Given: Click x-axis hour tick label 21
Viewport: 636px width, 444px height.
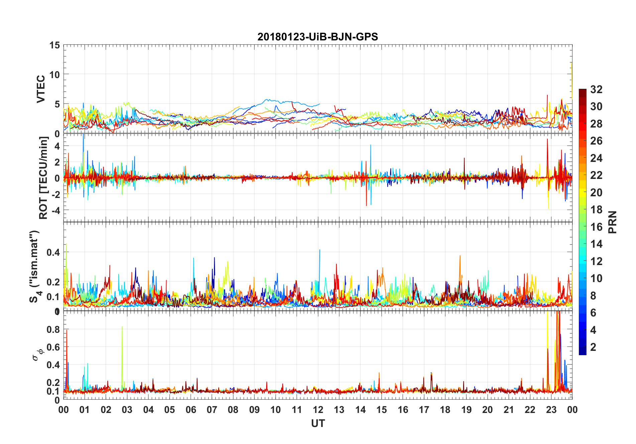Looking at the screenshot, I should click(509, 410).
